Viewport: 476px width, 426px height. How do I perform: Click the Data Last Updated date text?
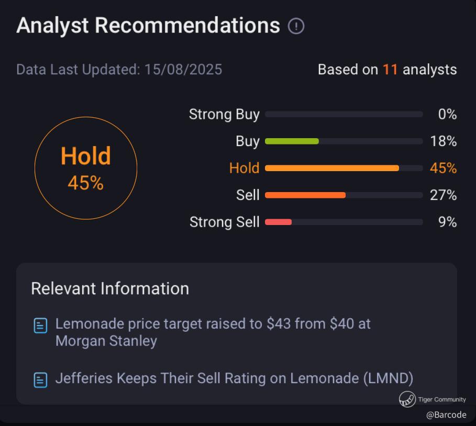119,70
